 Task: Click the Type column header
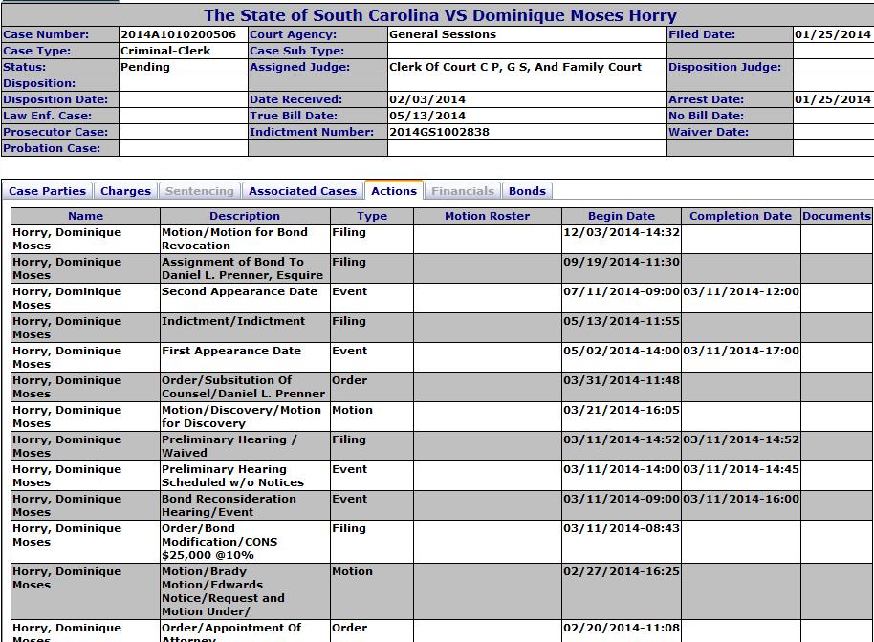tap(372, 216)
